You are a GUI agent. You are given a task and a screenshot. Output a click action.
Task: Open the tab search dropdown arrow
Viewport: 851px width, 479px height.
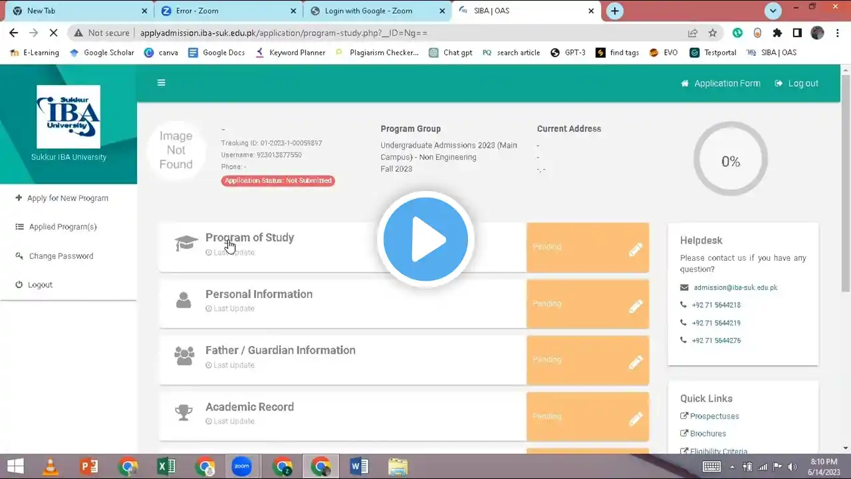pyautogui.click(x=773, y=11)
